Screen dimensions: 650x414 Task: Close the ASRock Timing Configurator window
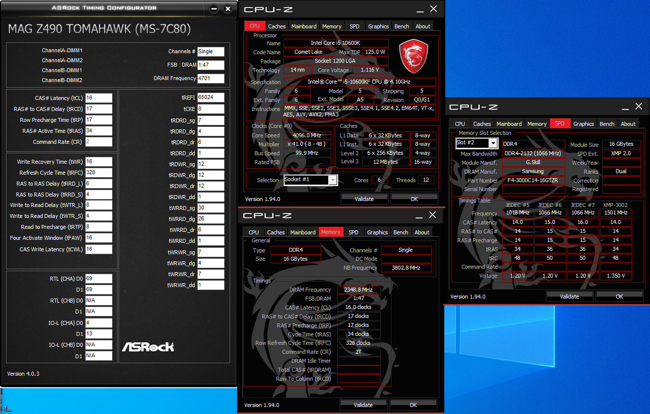click(228, 9)
